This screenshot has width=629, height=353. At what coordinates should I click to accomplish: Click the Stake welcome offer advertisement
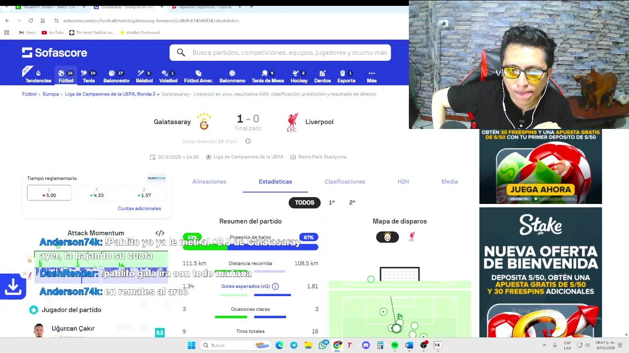pyautogui.click(x=541, y=272)
